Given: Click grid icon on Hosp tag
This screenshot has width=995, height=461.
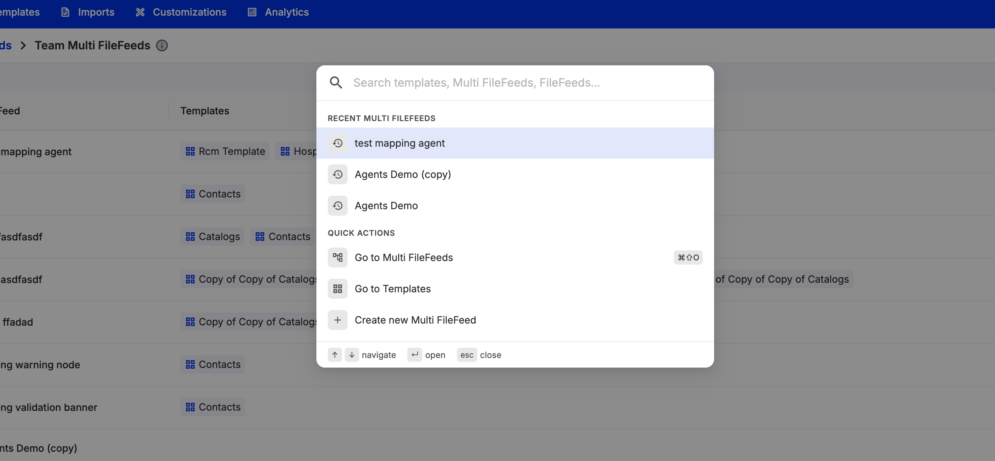Looking at the screenshot, I should [285, 151].
